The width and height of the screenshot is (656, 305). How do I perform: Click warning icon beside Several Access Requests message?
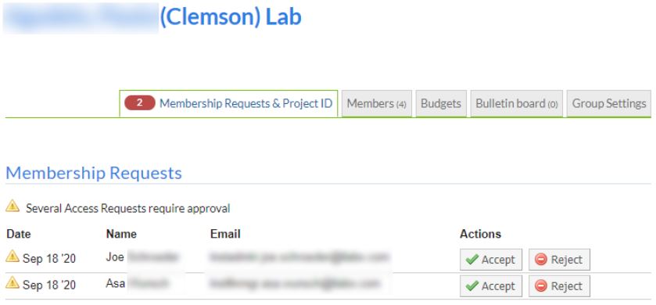[x=13, y=206]
